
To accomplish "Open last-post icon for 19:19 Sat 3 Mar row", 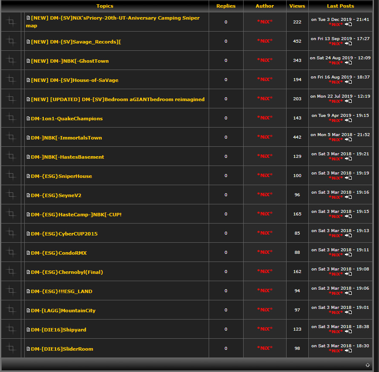I will tap(348, 178).
